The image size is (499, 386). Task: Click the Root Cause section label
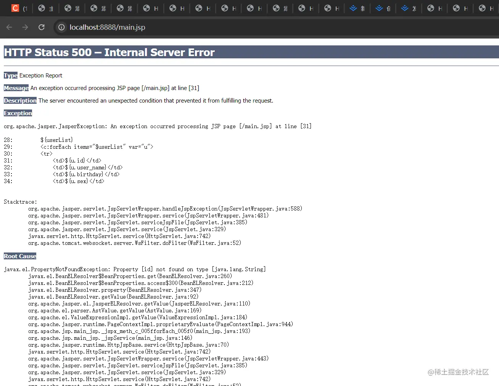pos(20,256)
